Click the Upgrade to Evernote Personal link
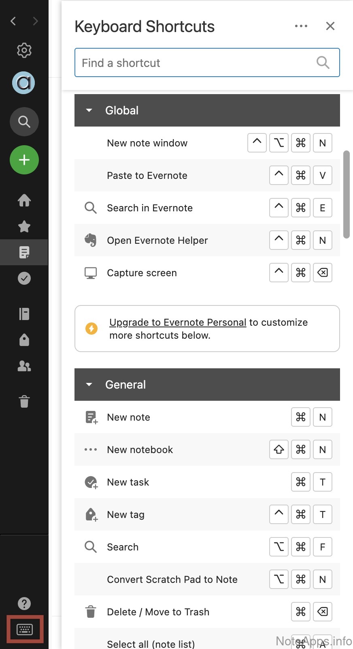The height and width of the screenshot is (649, 353). 178,322
